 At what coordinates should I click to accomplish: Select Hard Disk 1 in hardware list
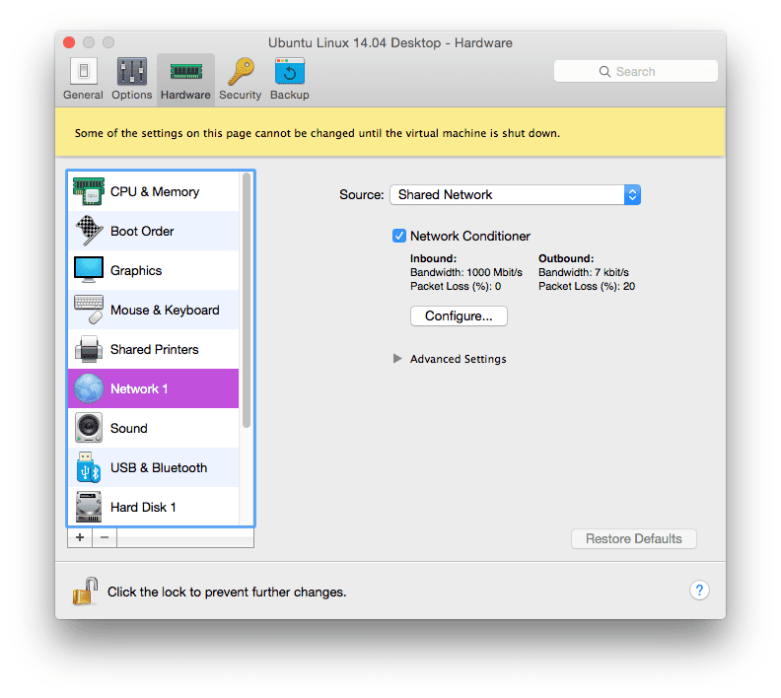click(x=154, y=507)
